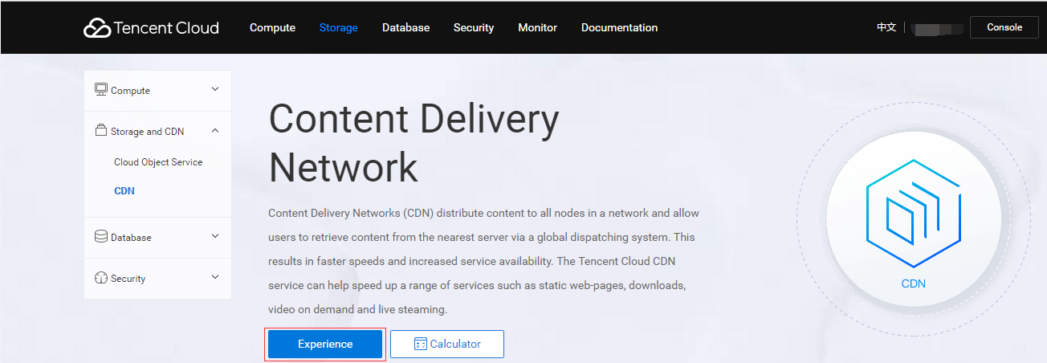Screen dimensions: 1047x363
Task: Click the Storage and CDN sidebar label
Action: [x=147, y=132]
